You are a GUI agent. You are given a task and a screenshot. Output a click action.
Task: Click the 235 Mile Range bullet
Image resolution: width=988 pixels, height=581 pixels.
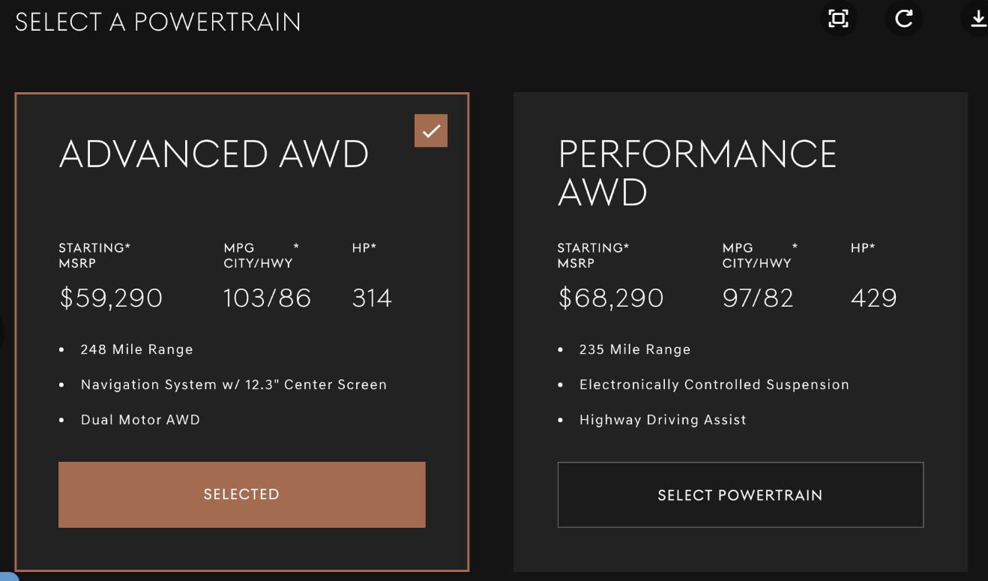tap(635, 349)
